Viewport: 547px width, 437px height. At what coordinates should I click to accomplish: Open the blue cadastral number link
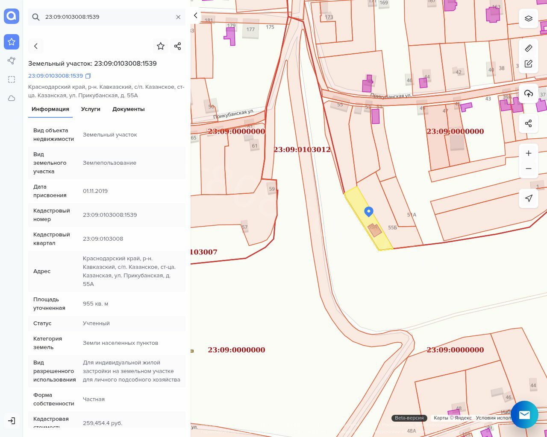pos(56,76)
